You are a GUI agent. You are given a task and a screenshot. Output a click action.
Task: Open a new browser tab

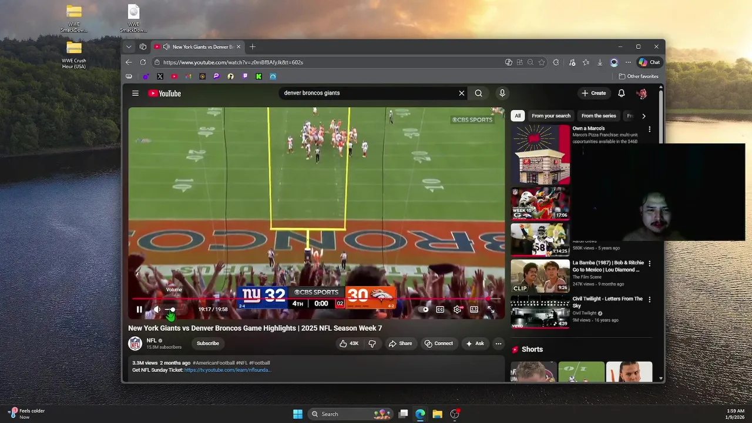tap(253, 47)
